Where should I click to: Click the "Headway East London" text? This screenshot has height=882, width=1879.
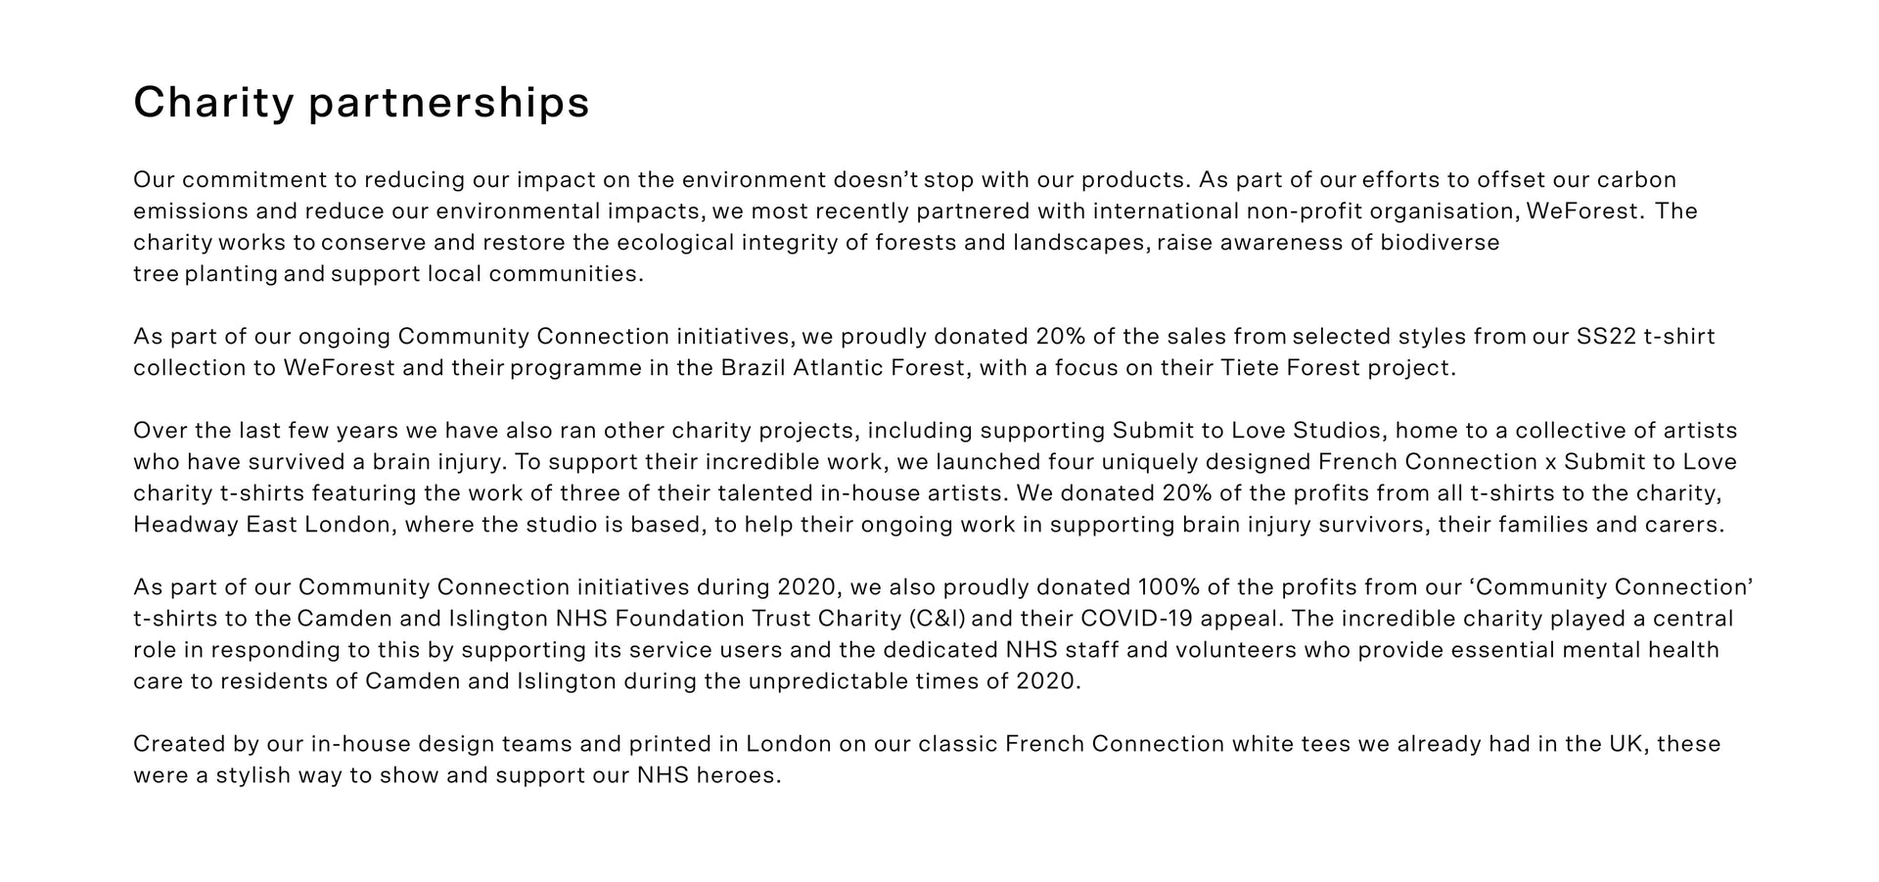point(262,525)
